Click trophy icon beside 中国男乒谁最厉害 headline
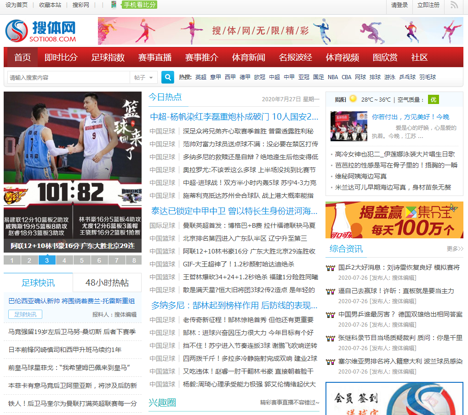The image size is (468, 415). (330, 315)
